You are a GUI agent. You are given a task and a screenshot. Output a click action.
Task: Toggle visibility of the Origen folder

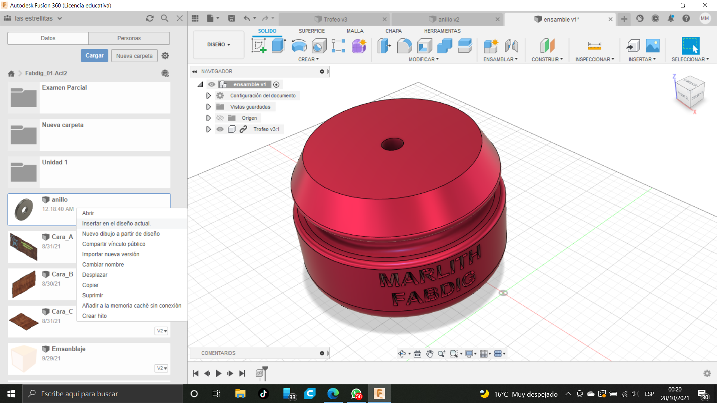(x=220, y=118)
